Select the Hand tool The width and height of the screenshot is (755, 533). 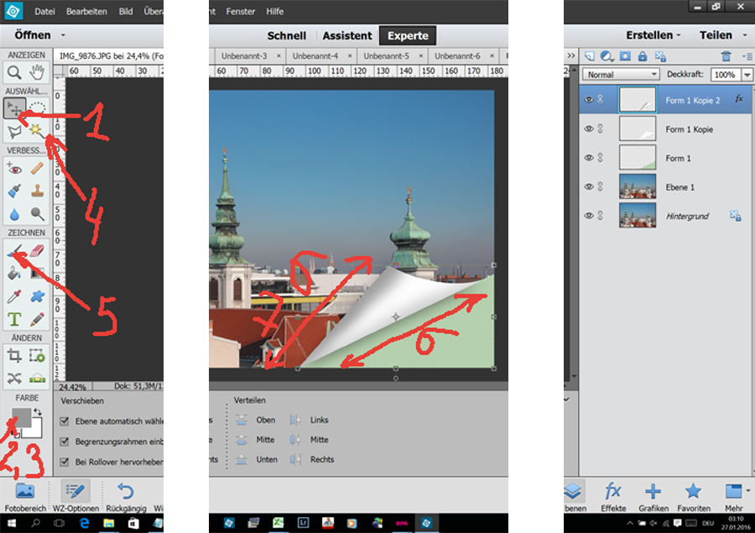point(37,72)
